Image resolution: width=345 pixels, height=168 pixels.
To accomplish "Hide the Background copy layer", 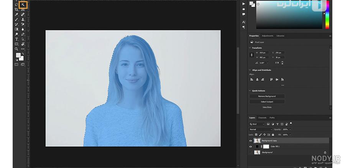I will (250, 141).
